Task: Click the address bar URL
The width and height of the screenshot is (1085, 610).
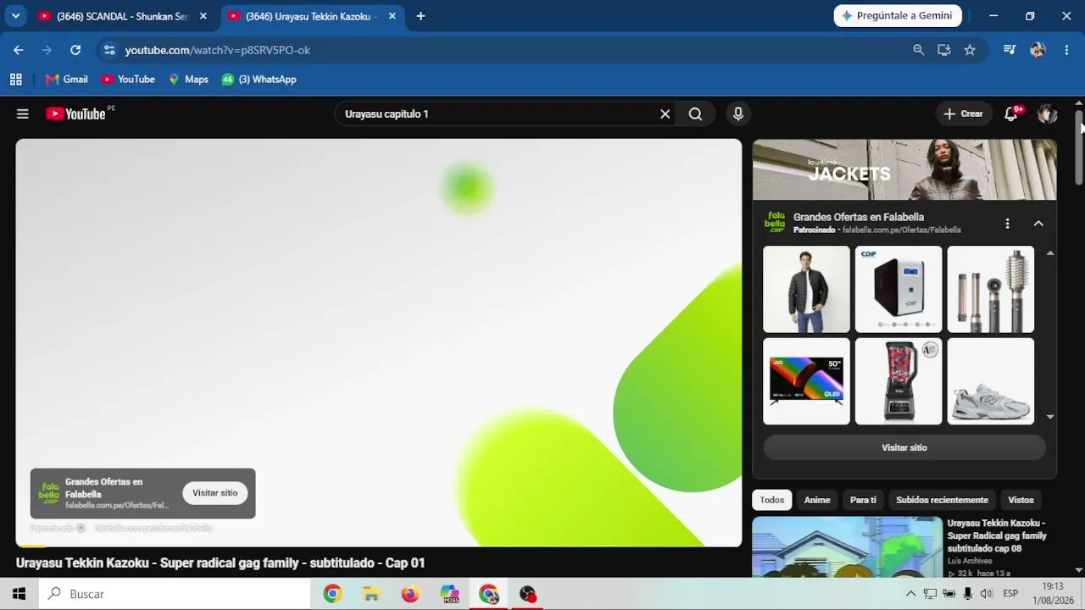Action: click(218, 50)
